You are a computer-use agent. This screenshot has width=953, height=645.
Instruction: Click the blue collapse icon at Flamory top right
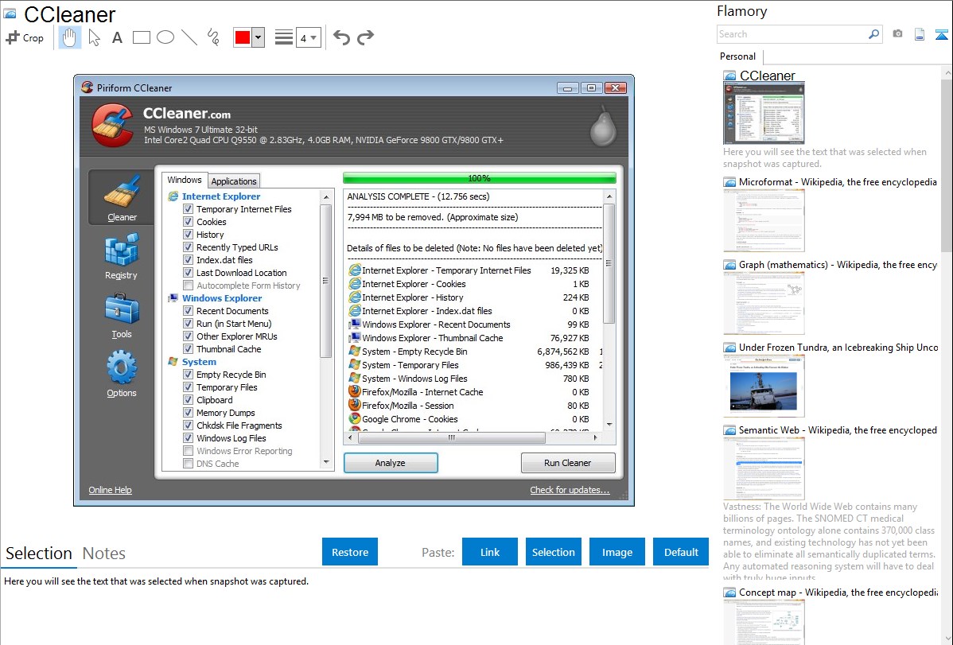[x=941, y=35]
